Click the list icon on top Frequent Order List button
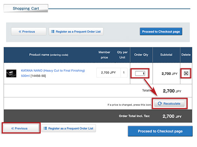 tap(53, 31)
